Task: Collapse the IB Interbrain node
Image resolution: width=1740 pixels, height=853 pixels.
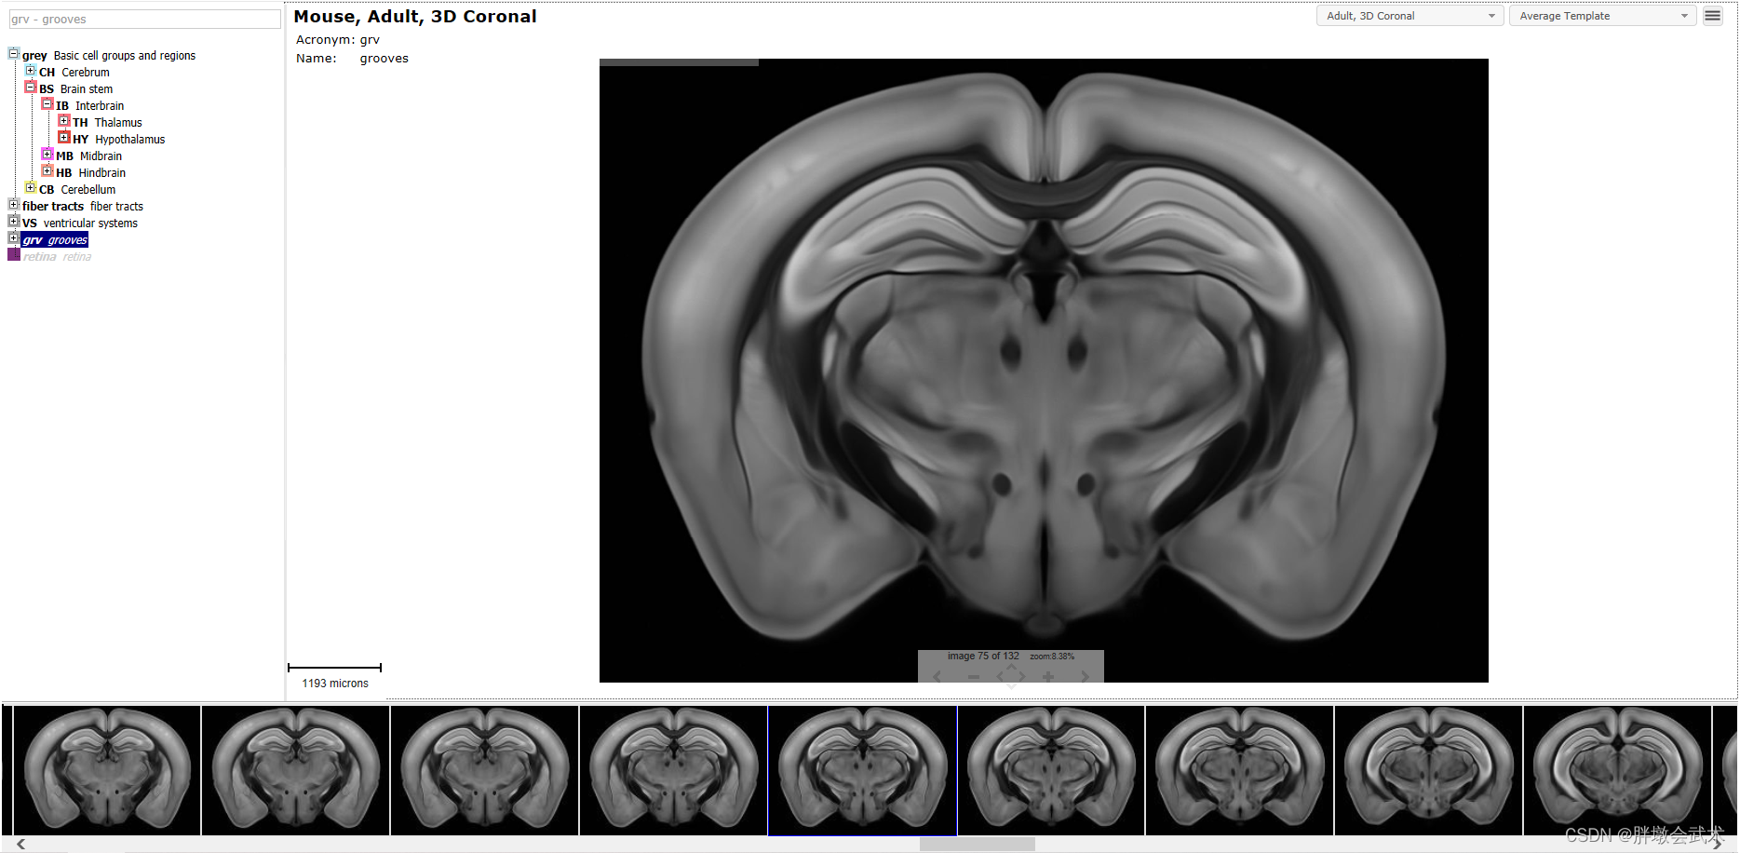Action: (x=47, y=104)
